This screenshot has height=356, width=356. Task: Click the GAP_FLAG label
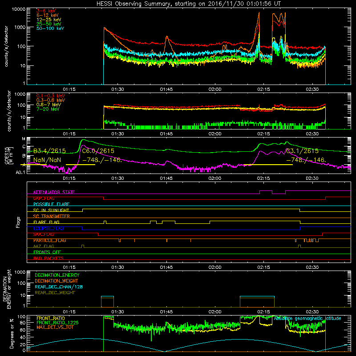click(44, 198)
